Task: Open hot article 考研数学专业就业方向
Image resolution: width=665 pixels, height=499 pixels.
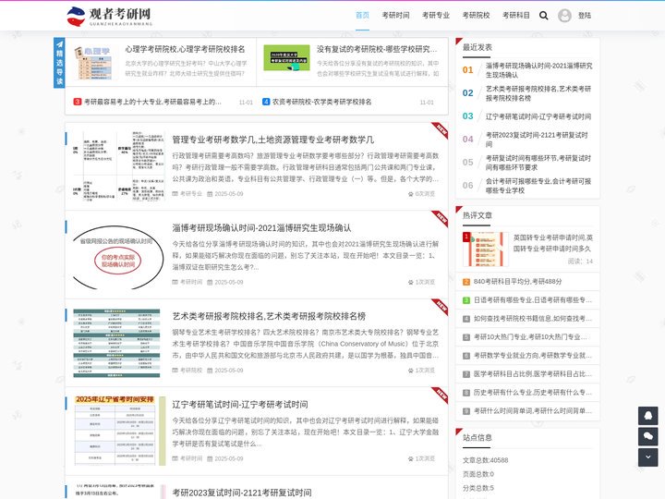Action: [533, 356]
